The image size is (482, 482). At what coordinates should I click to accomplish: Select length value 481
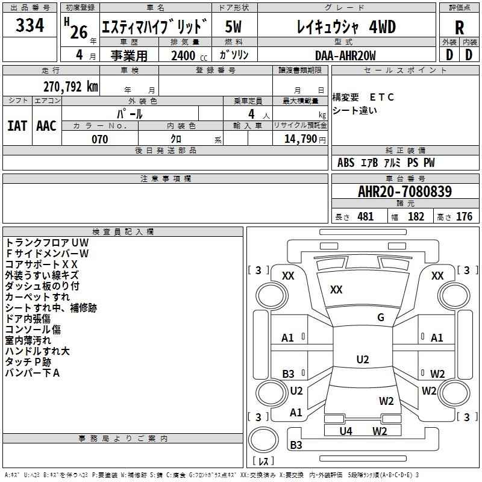366,216
